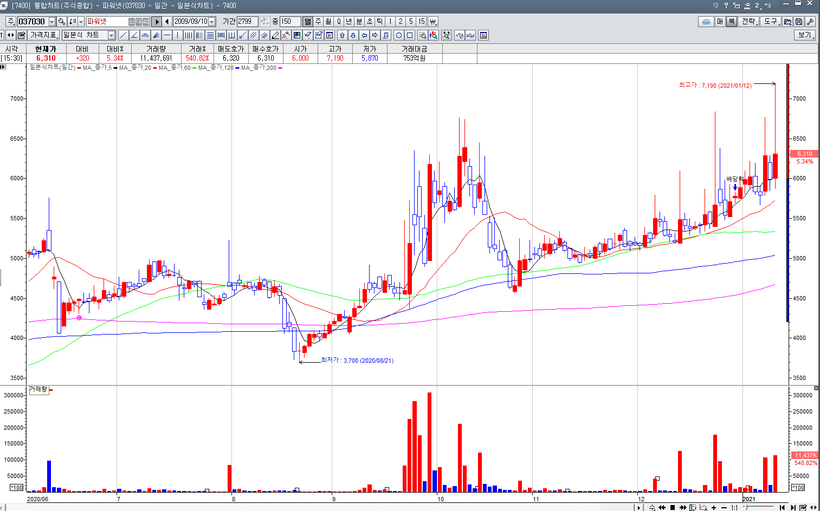Viewport: 820px width, 511px height.
Task: Insert a right arrow marker
Action: click(x=375, y=35)
